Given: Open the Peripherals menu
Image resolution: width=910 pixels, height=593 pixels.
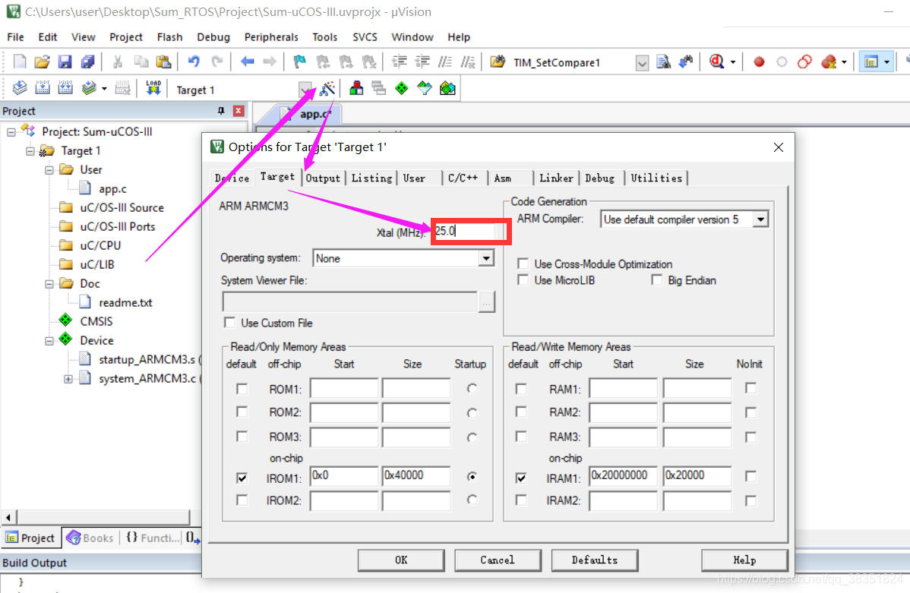Looking at the screenshot, I should coord(271,37).
